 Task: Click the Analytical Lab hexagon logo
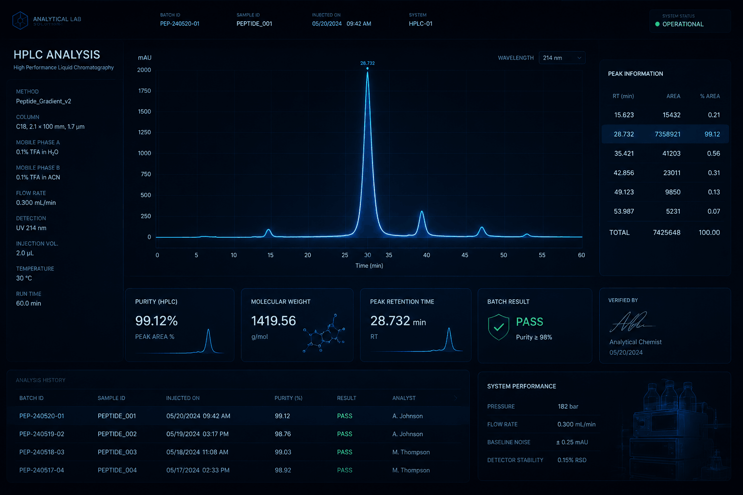tap(20, 21)
